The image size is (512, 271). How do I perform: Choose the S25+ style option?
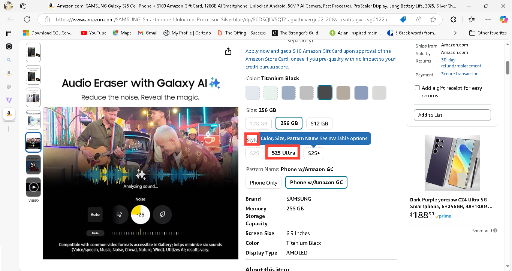pyautogui.click(x=314, y=153)
